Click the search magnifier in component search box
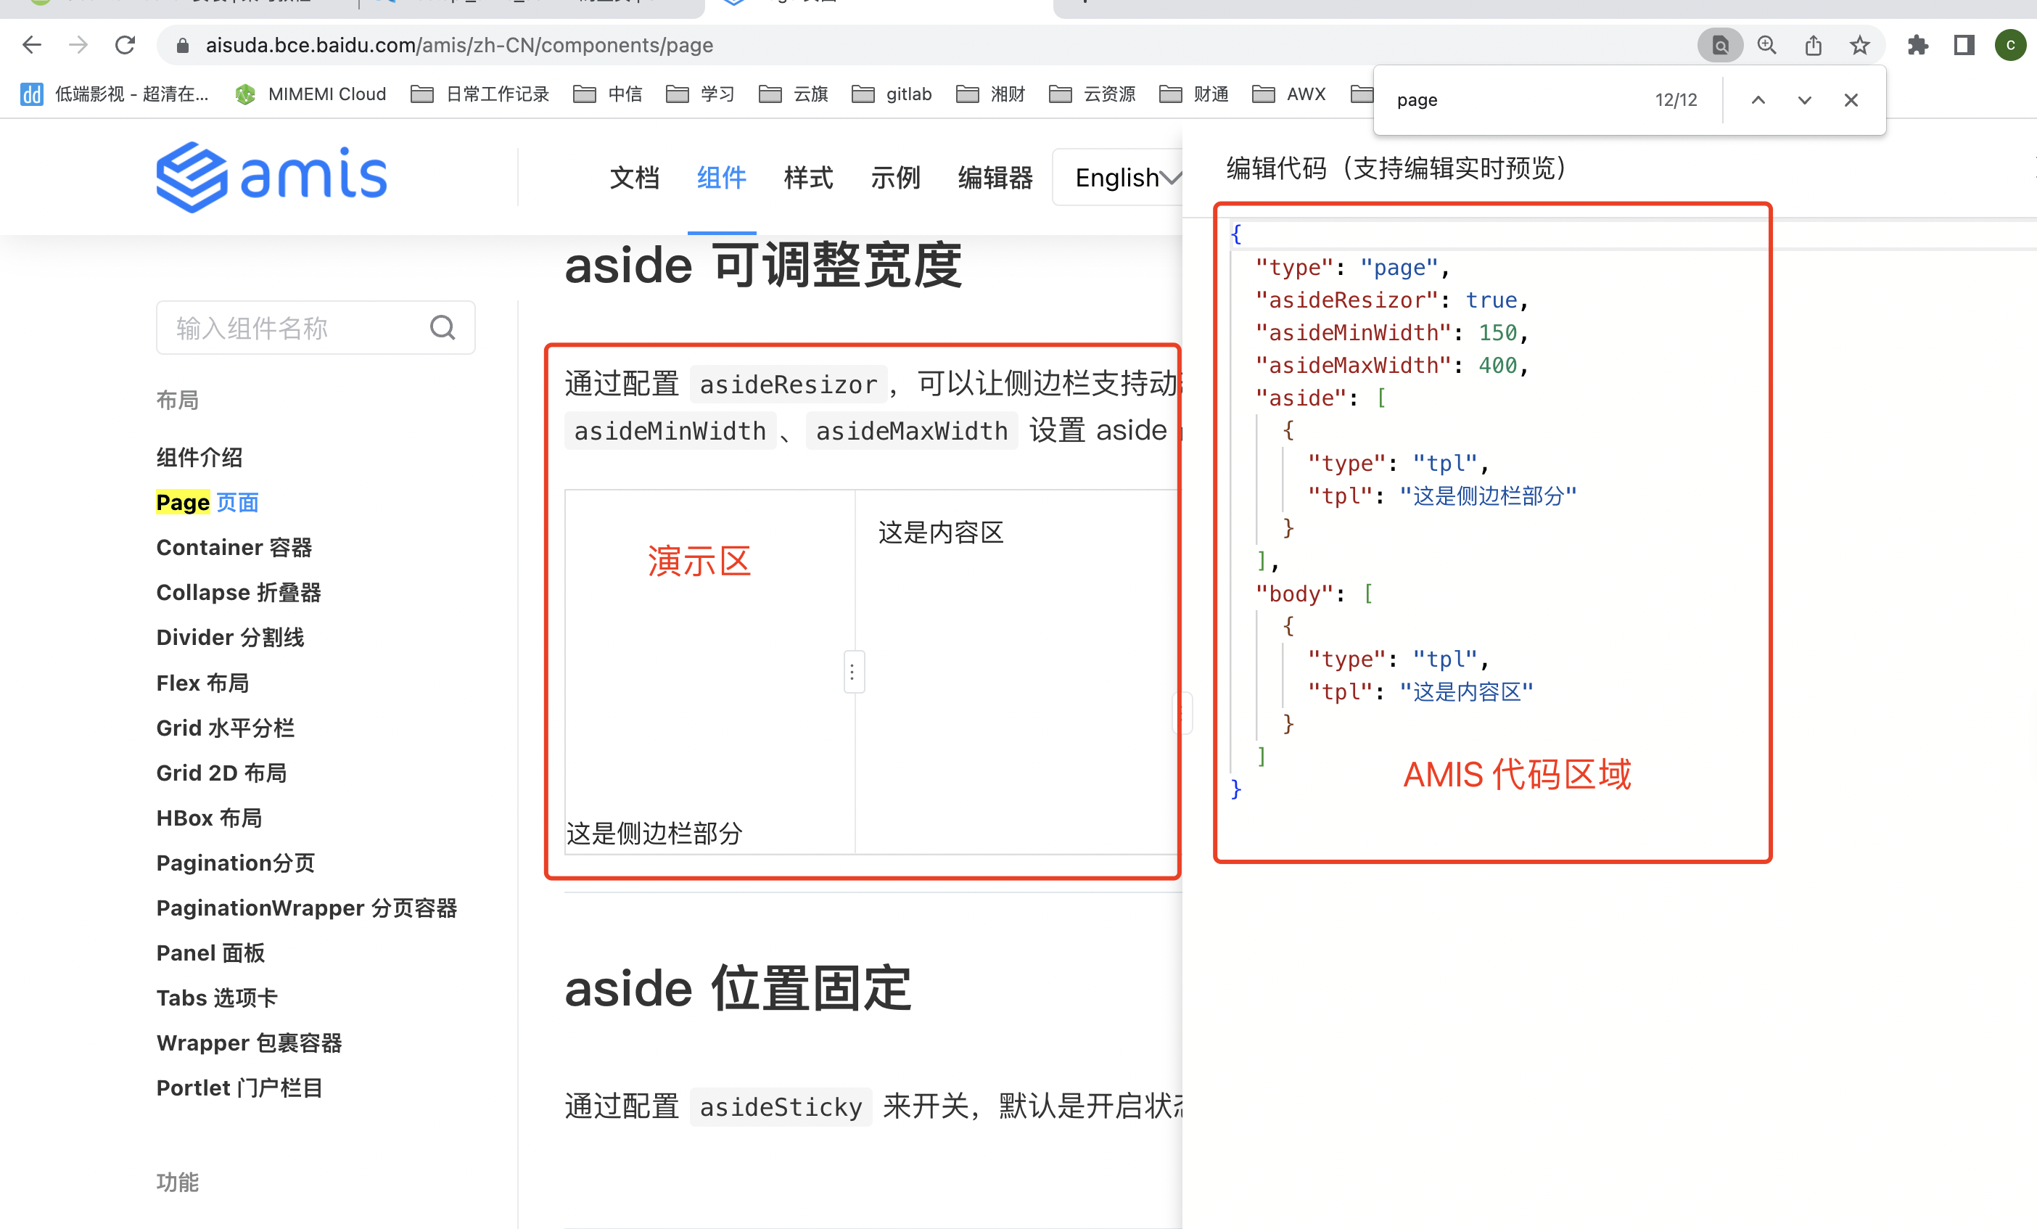2037x1229 pixels. (x=443, y=329)
